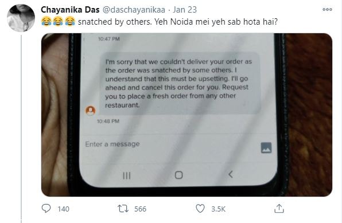Viewport: 342px width, 223px height.
Task: Tap the Android home button in photo
Action: tap(178, 175)
